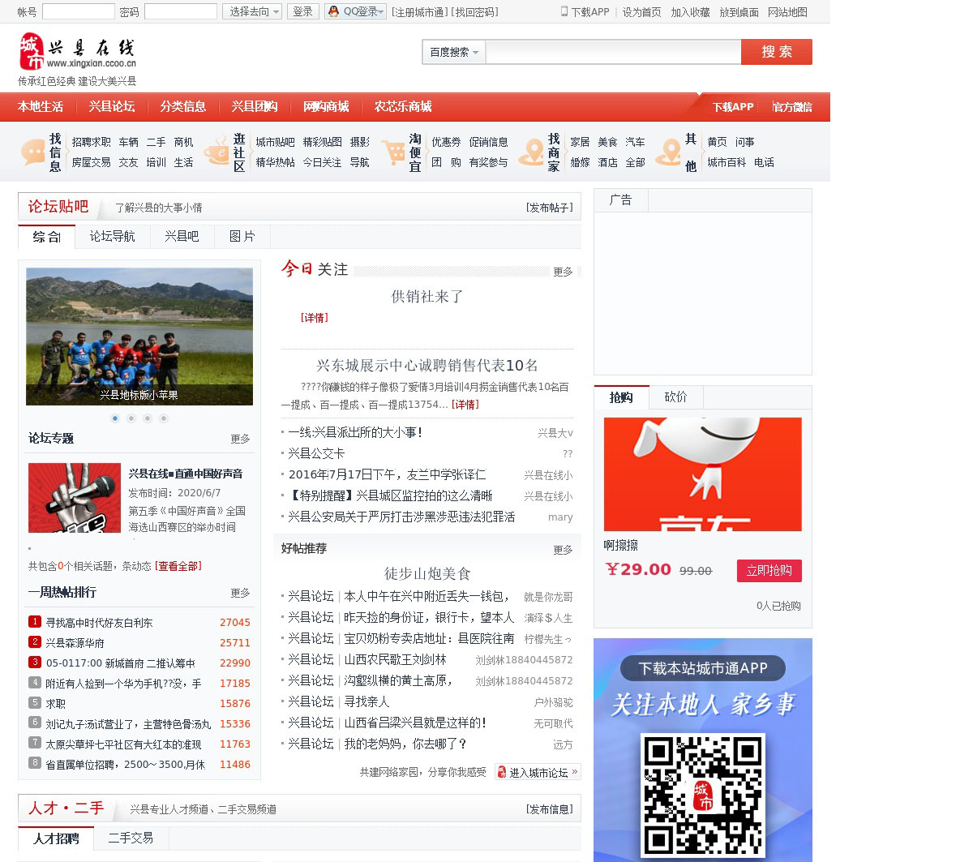The height and width of the screenshot is (862, 973).
Task: Switch to the 砍价 tab
Action: 675,397
